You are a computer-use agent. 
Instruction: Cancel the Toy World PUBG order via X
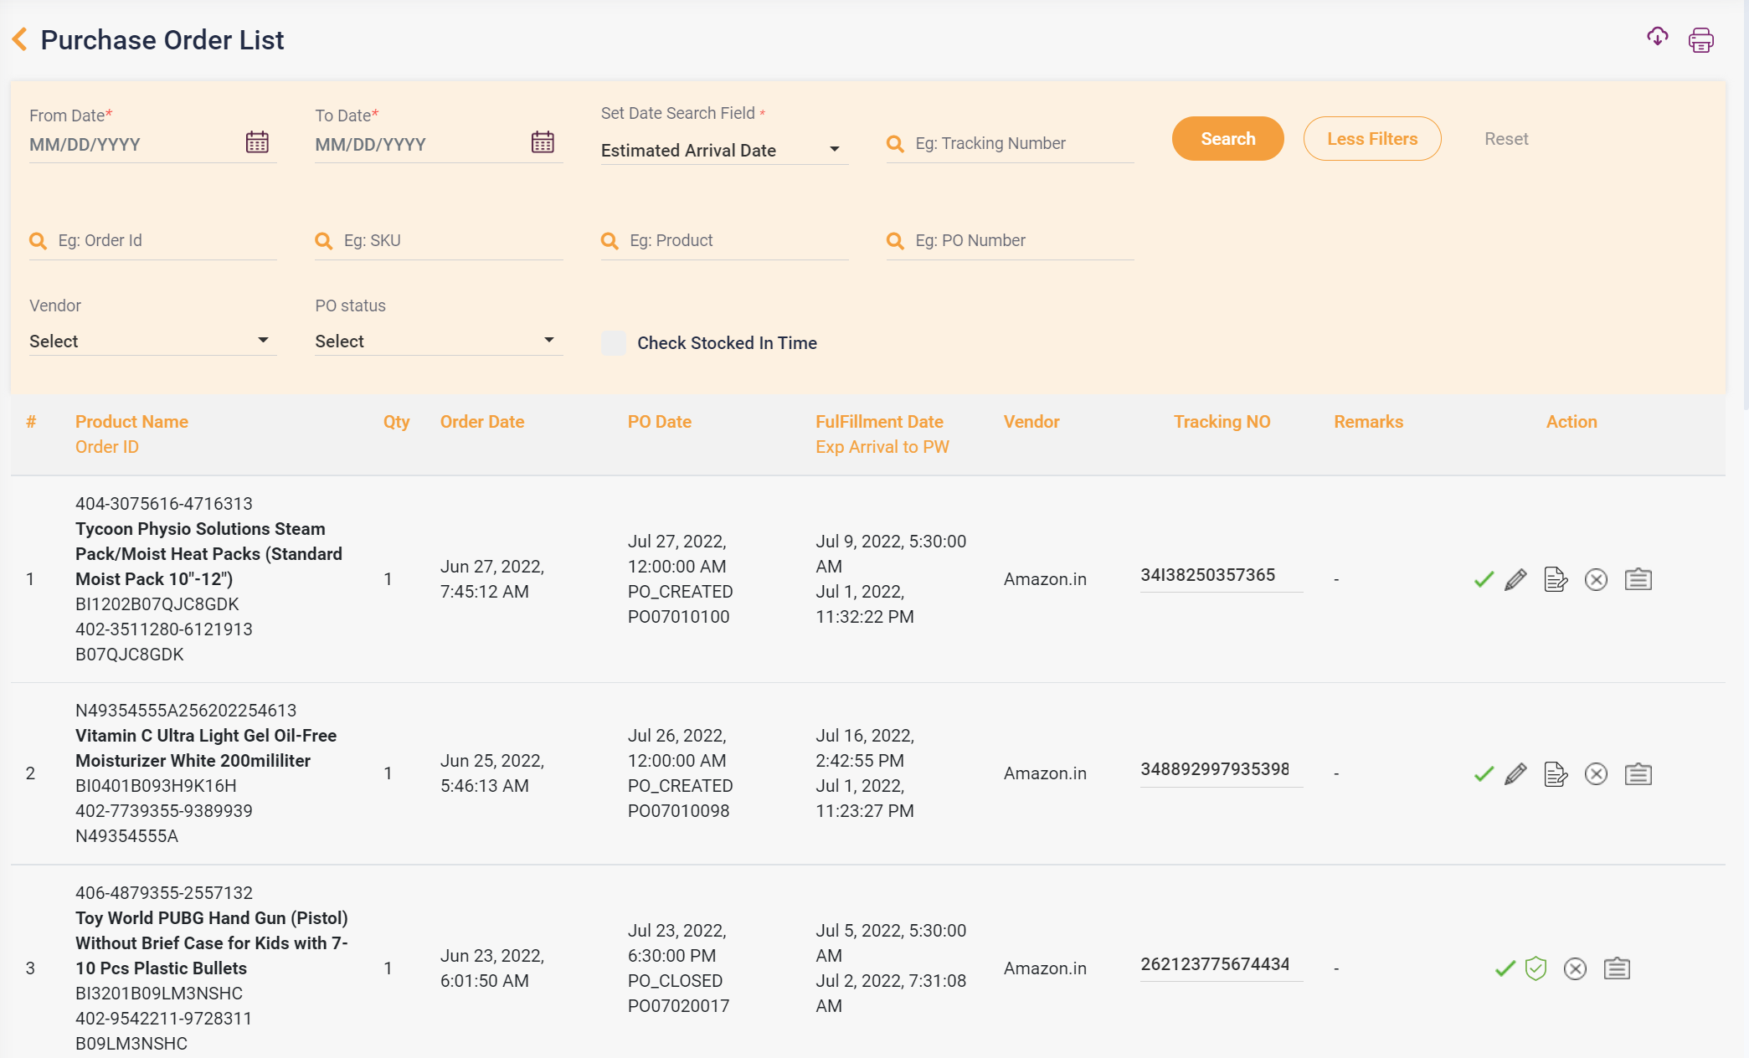coord(1575,968)
